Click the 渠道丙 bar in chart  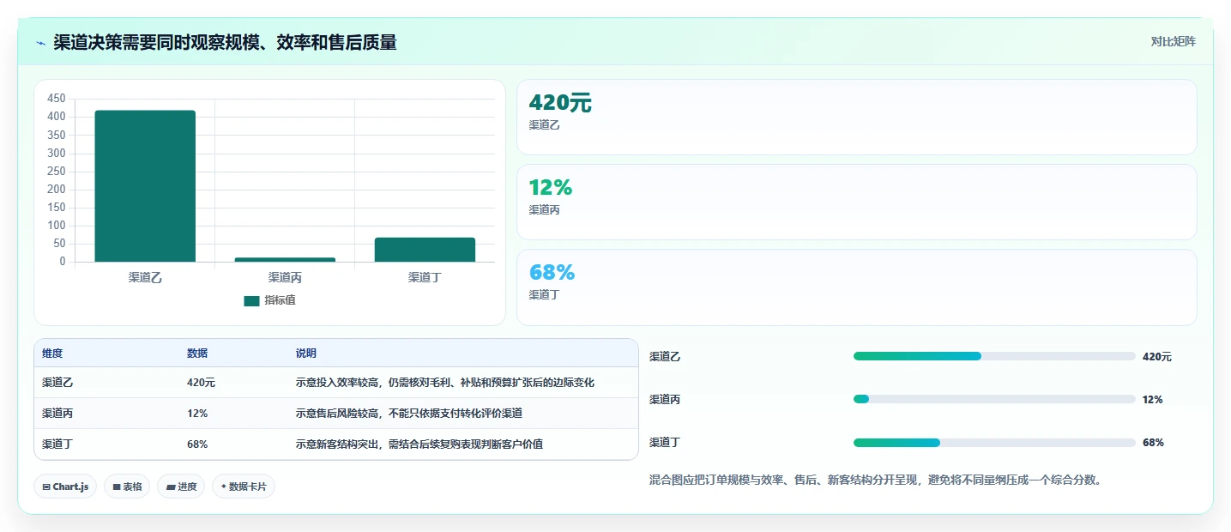285,259
